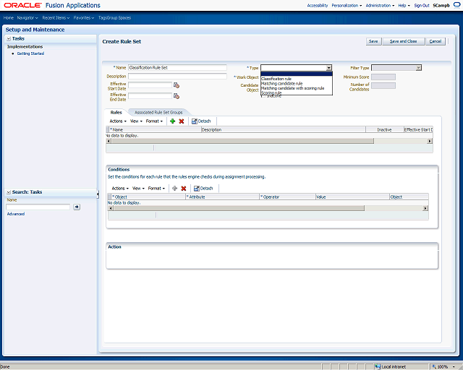Detach the Conditions table

coord(203,188)
